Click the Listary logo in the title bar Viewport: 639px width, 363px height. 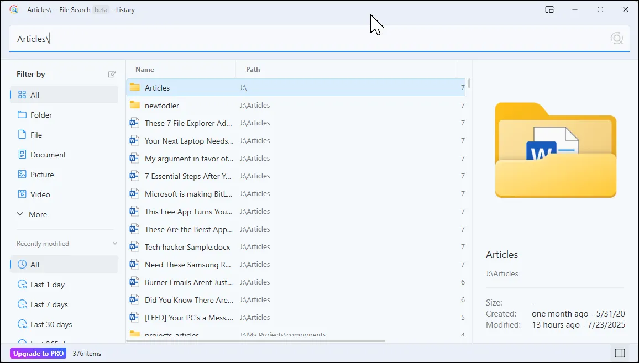(x=13, y=9)
